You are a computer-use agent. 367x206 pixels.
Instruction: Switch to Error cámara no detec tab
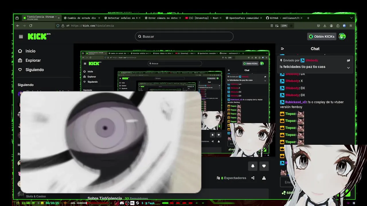point(162,18)
